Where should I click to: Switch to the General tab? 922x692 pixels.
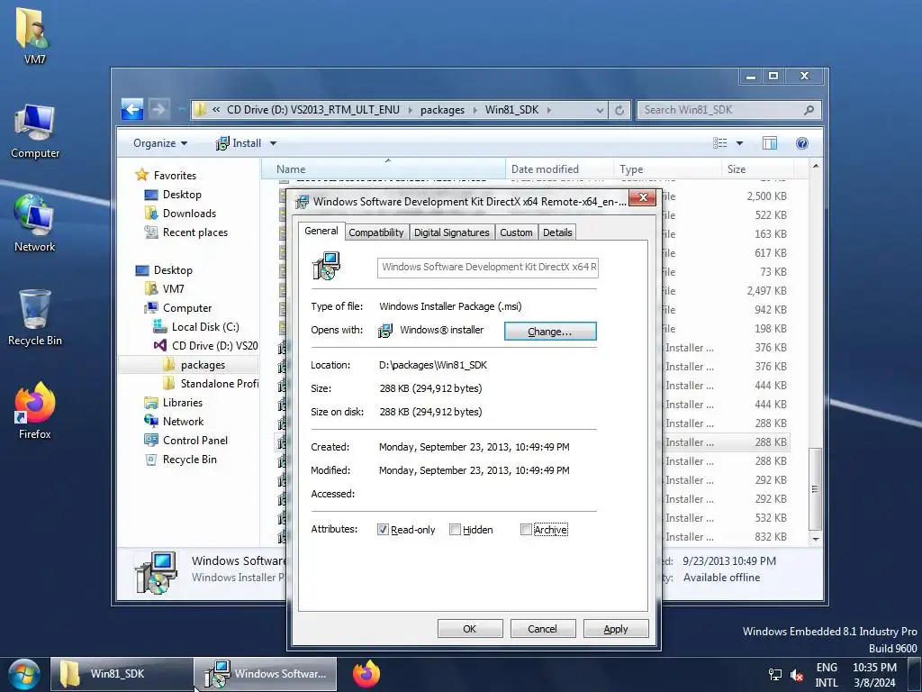(321, 231)
